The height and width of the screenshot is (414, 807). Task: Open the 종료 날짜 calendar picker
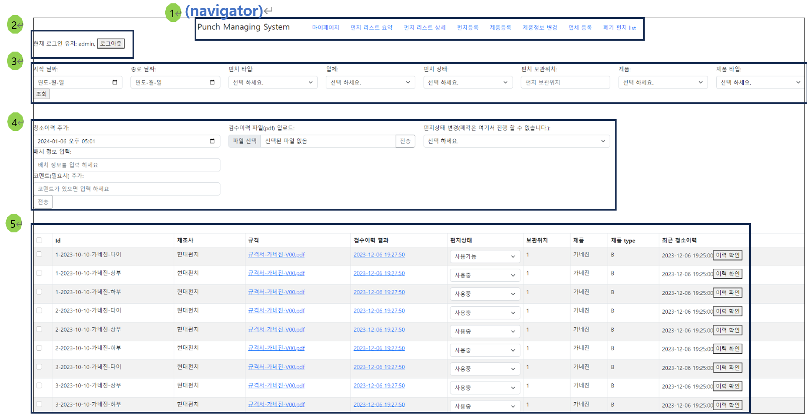[213, 82]
